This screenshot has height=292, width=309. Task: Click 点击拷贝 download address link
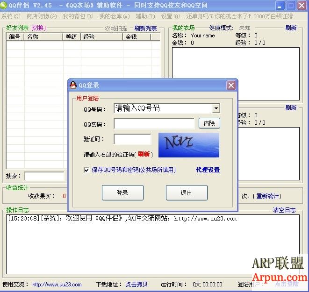(x=137, y=285)
